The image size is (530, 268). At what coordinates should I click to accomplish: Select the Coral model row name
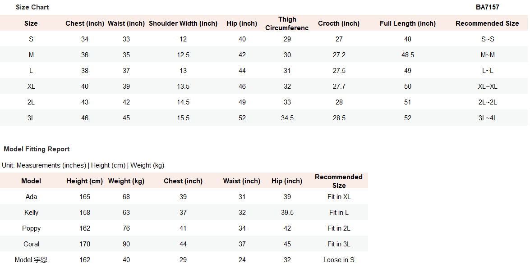click(31, 244)
